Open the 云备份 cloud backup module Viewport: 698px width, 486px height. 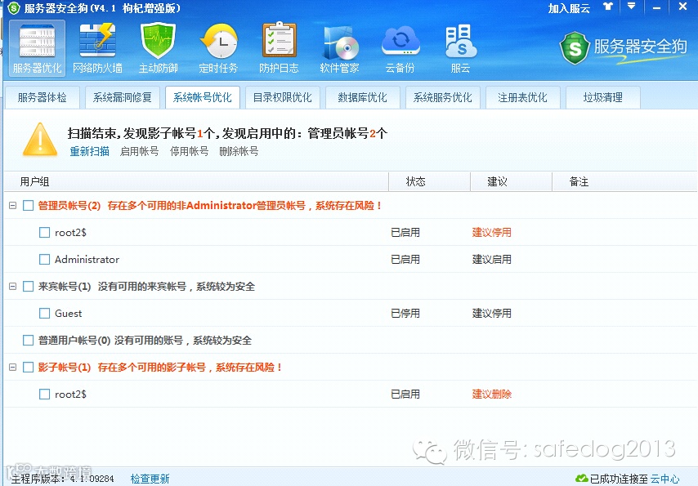(x=400, y=48)
